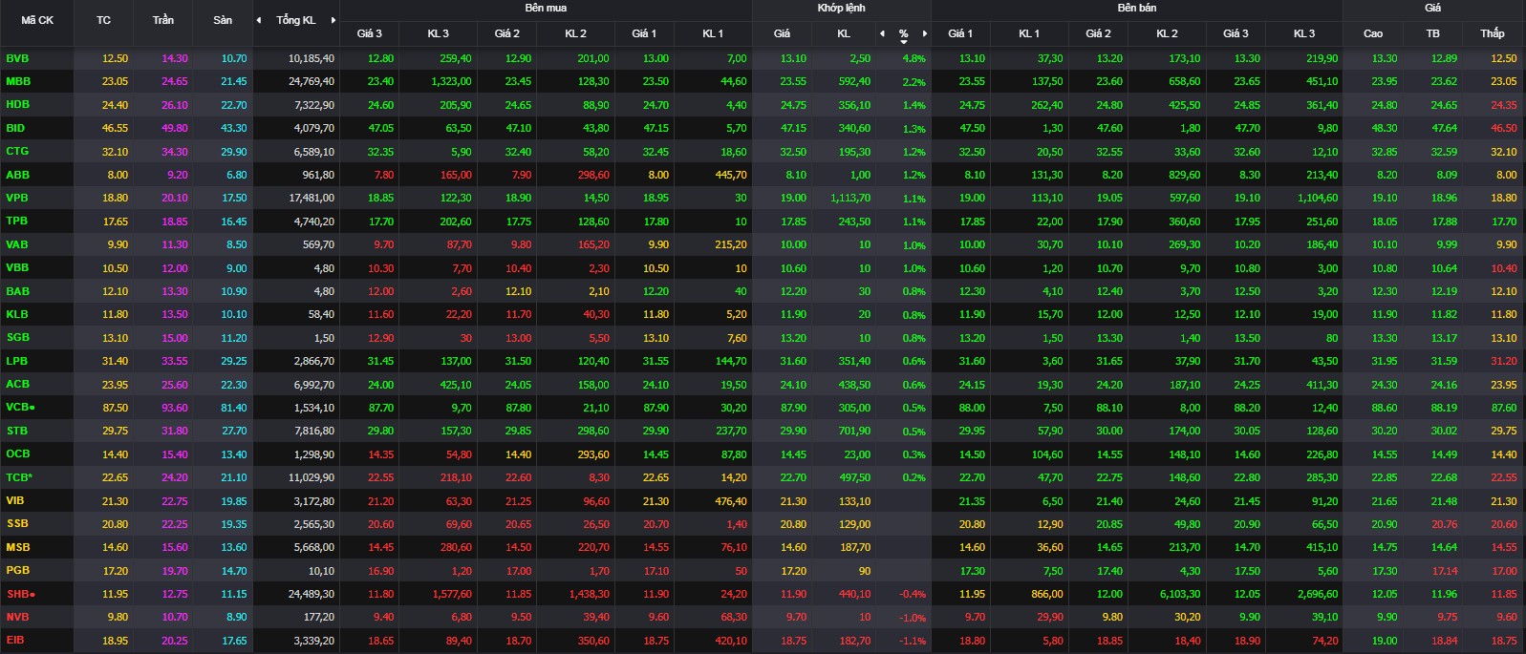Screen dimensions: 1526x654
Task: Select the VAB stock symbol
Action: pos(17,244)
